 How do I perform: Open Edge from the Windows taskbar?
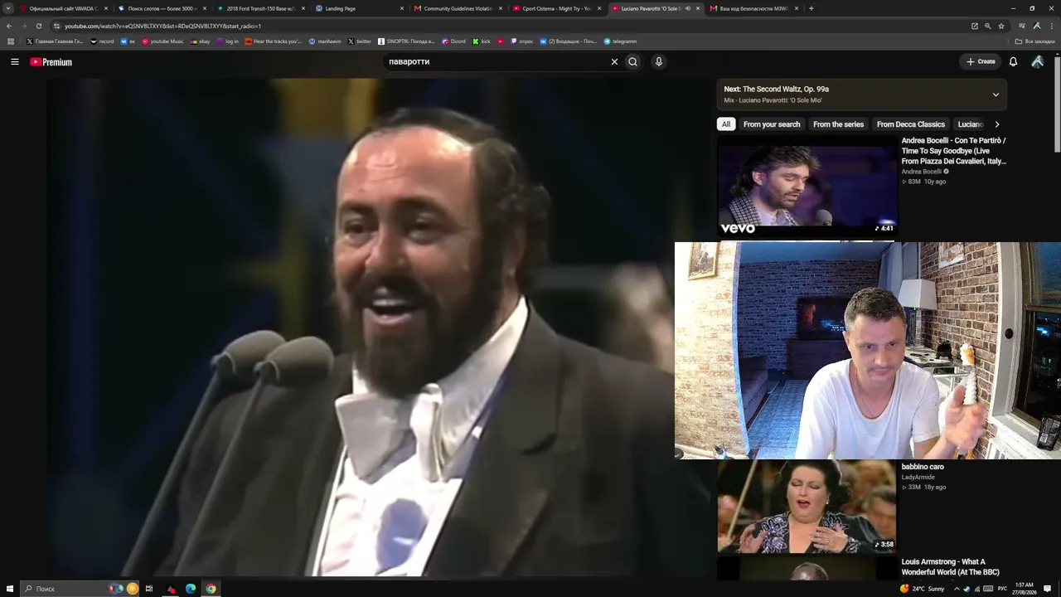pos(191,589)
